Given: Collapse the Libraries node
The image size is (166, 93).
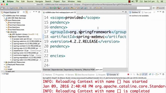Looking at the screenshot, I should click(x=6, y=32).
